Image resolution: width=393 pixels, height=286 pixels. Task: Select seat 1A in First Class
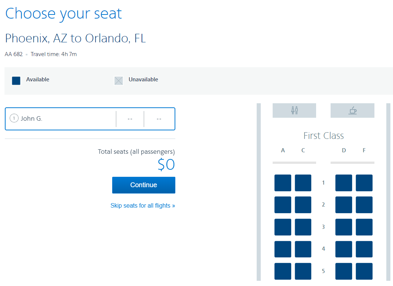(283, 183)
